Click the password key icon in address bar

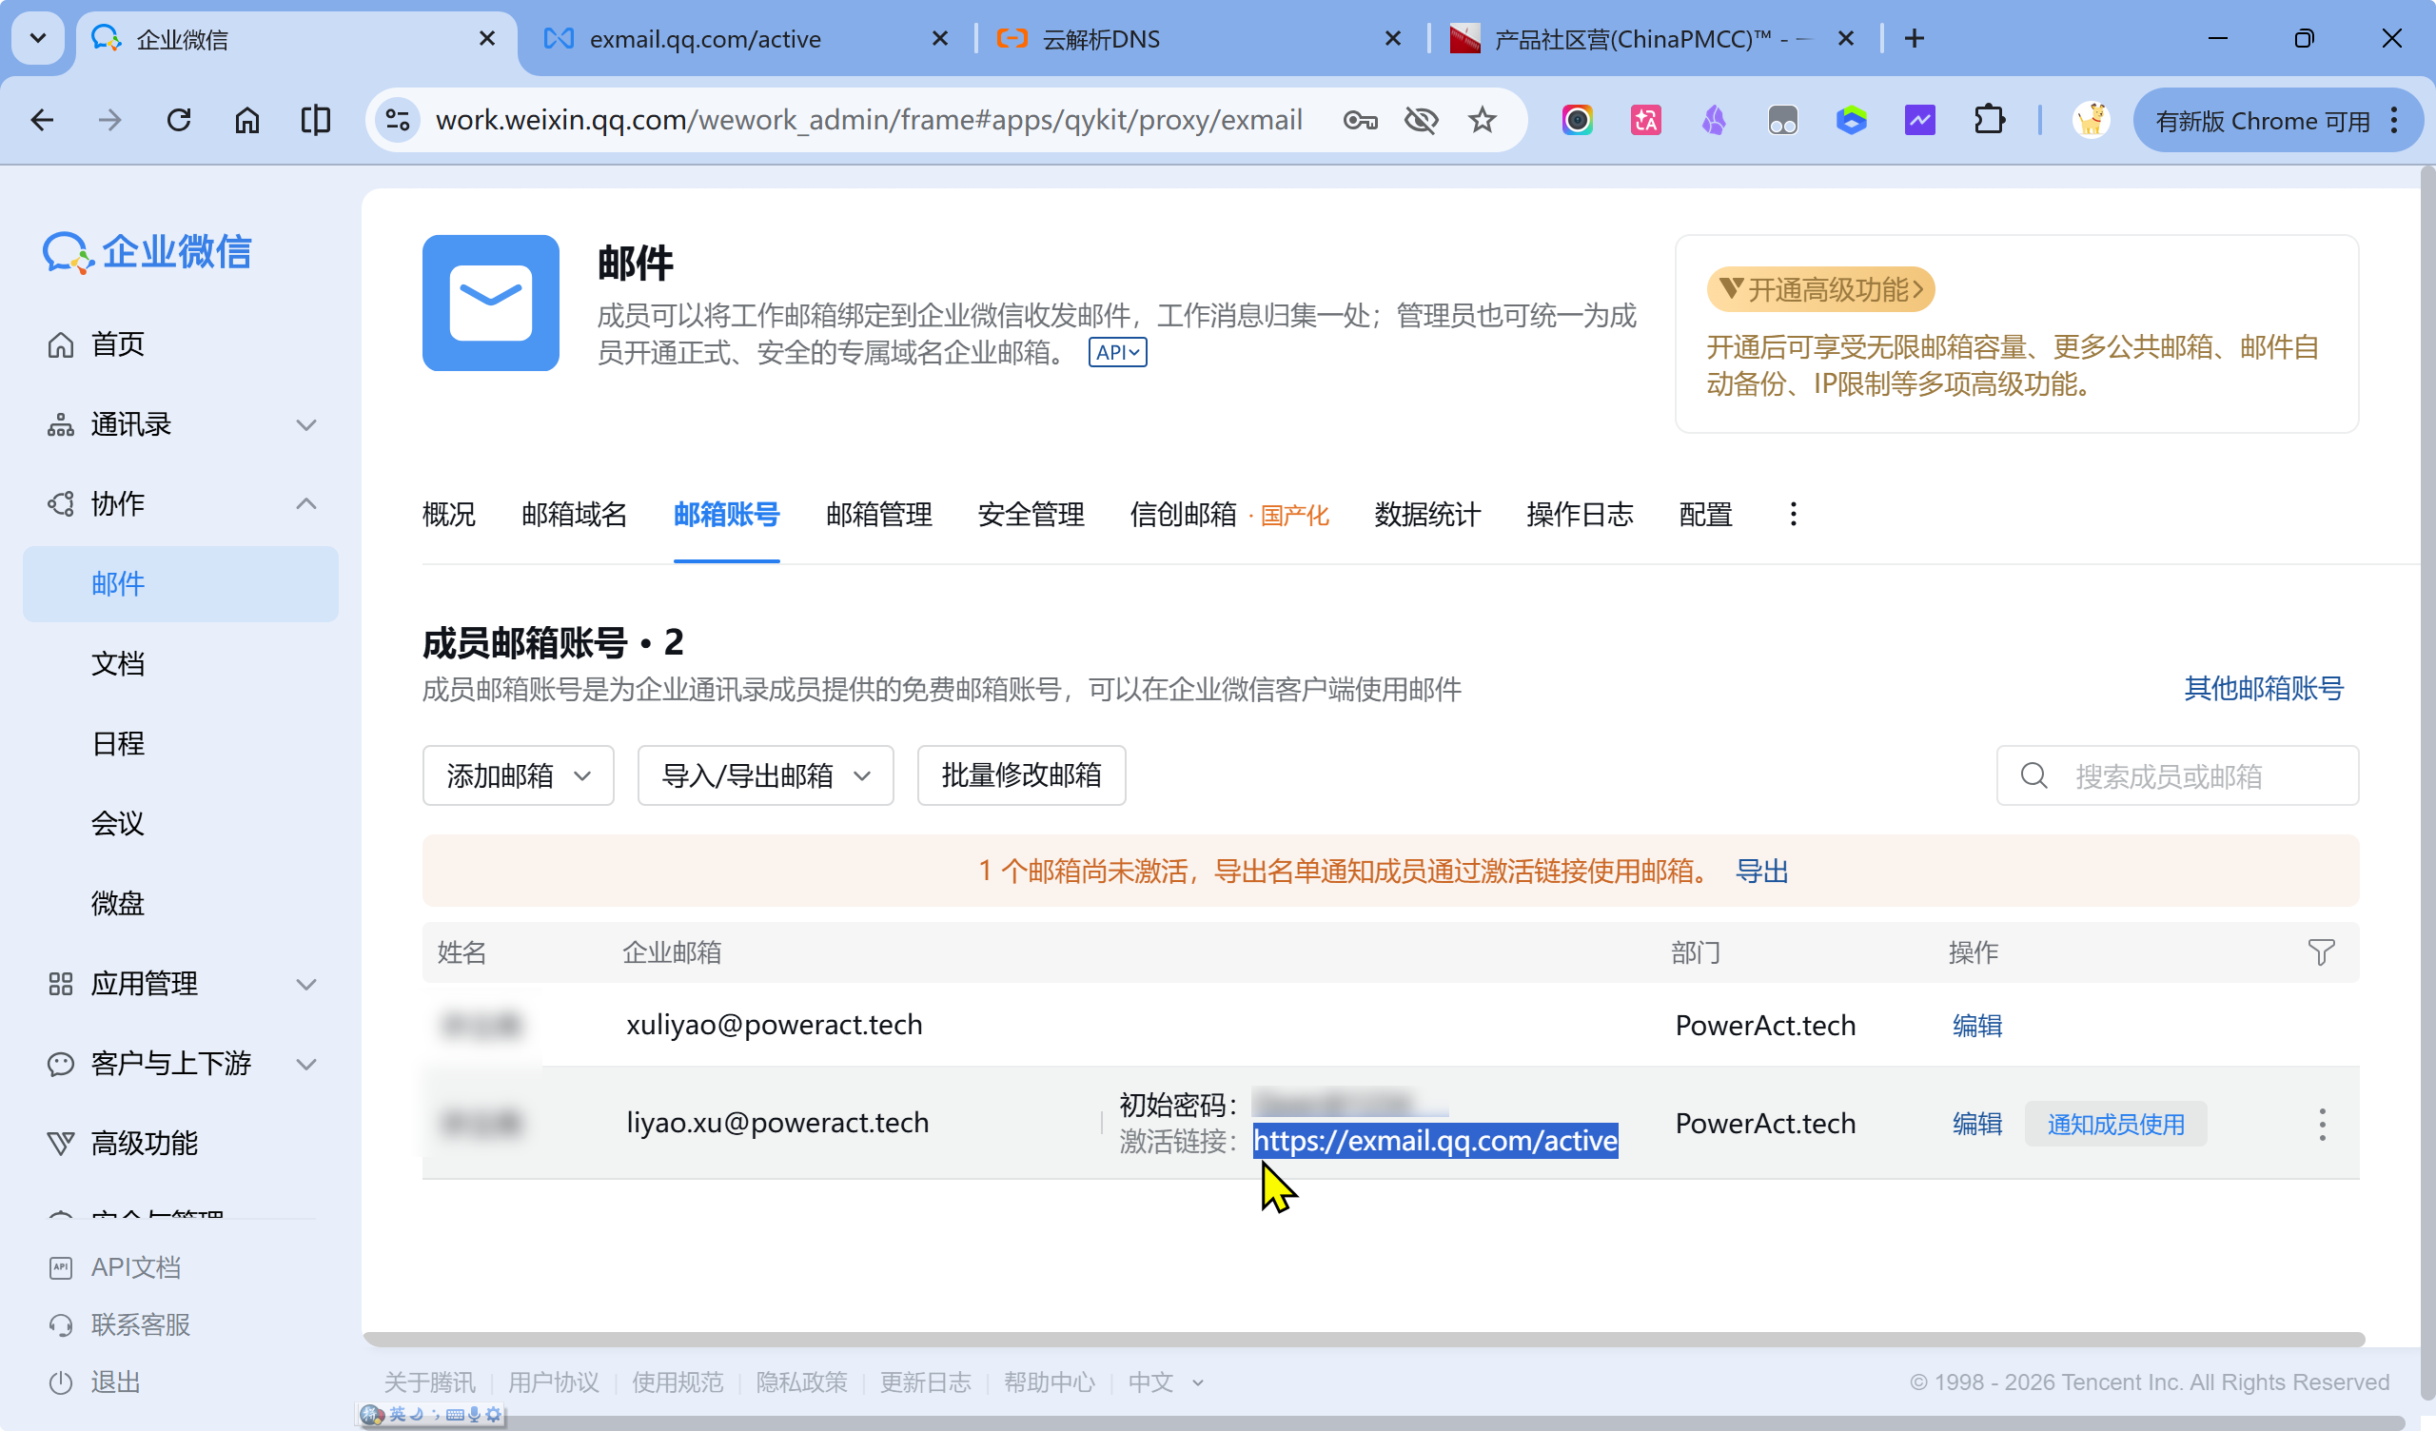(1359, 120)
